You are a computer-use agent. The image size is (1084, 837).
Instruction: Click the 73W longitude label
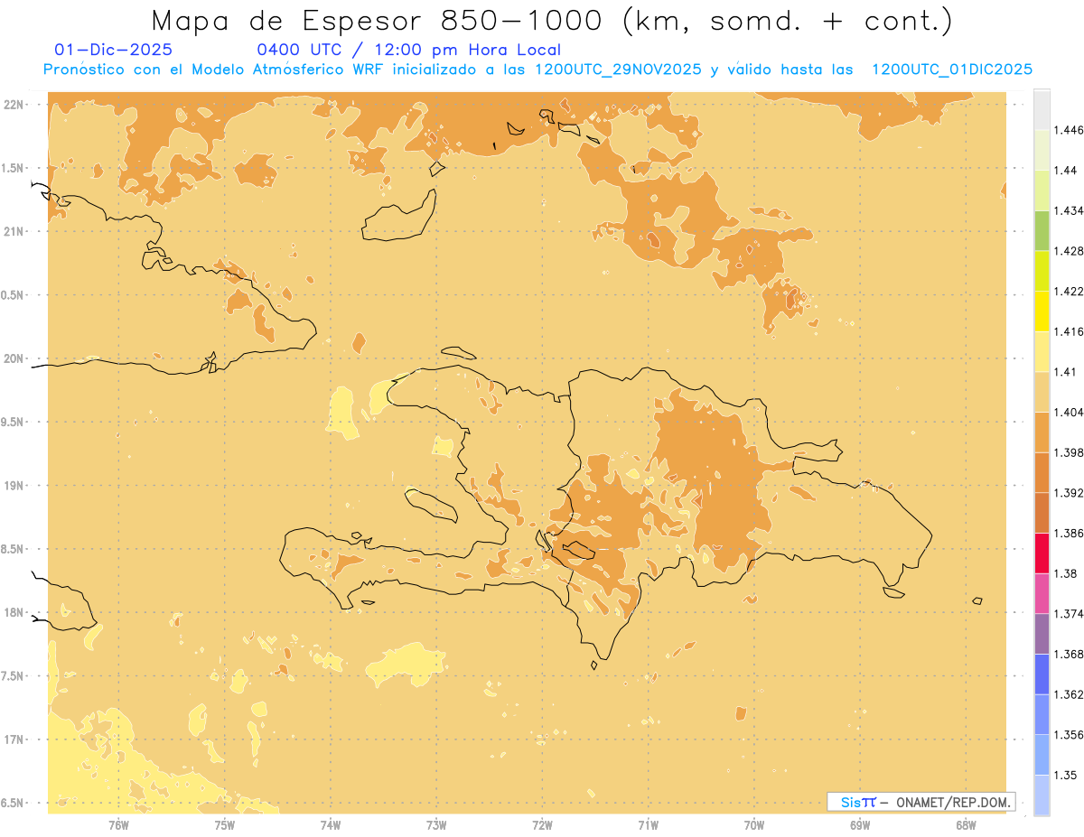[x=436, y=825]
